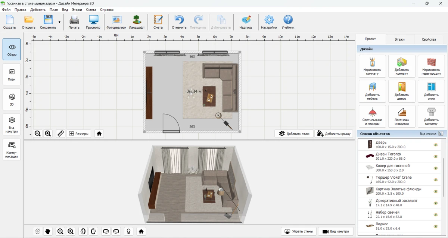This screenshot has width=448, height=238.
Task: Rotate the 3D view right
Action: click(x=93, y=231)
